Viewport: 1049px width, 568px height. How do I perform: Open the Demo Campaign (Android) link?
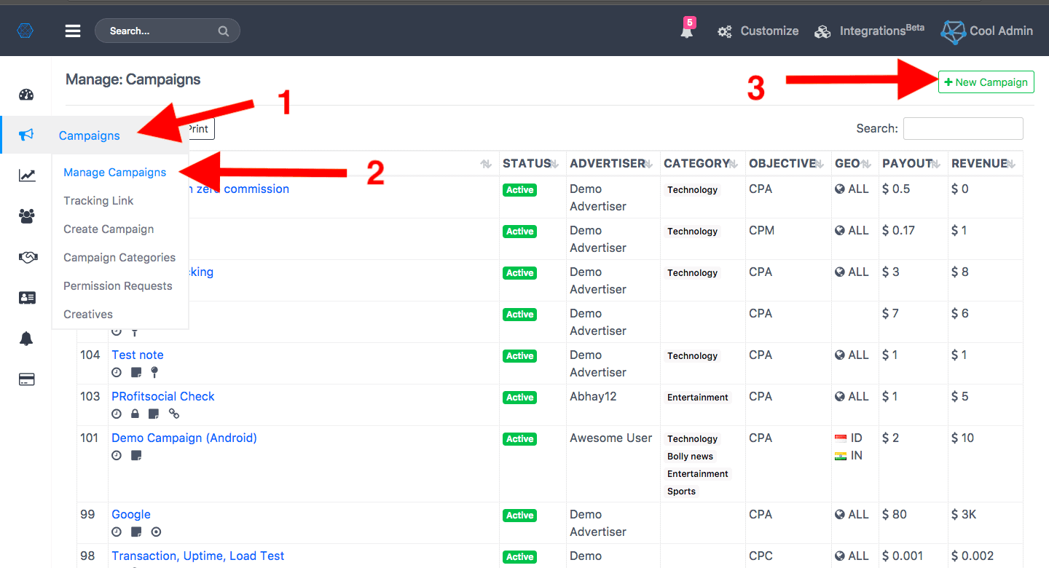click(x=184, y=438)
